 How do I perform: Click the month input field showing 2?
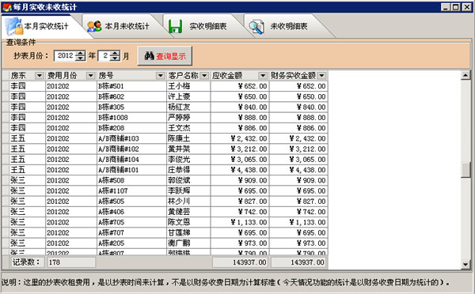point(104,55)
